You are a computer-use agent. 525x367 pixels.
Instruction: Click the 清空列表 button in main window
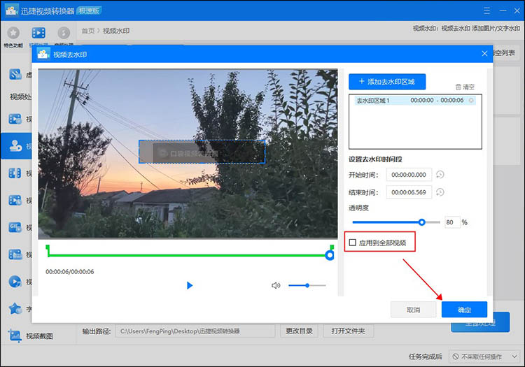pos(504,53)
